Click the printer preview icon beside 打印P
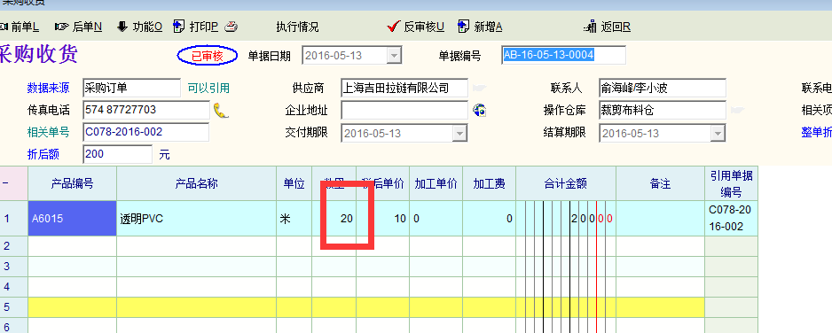 pyautogui.click(x=231, y=27)
